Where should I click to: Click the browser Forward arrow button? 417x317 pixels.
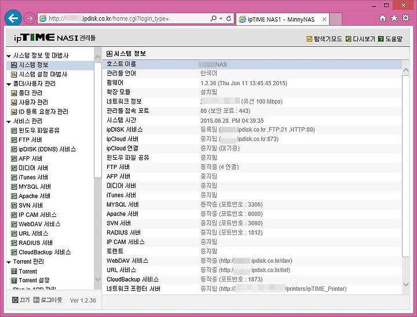tap(30, 19)
